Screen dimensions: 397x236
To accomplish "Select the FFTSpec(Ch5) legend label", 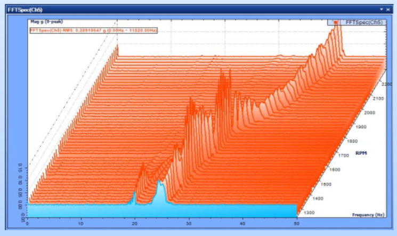I will click(363, 22).
